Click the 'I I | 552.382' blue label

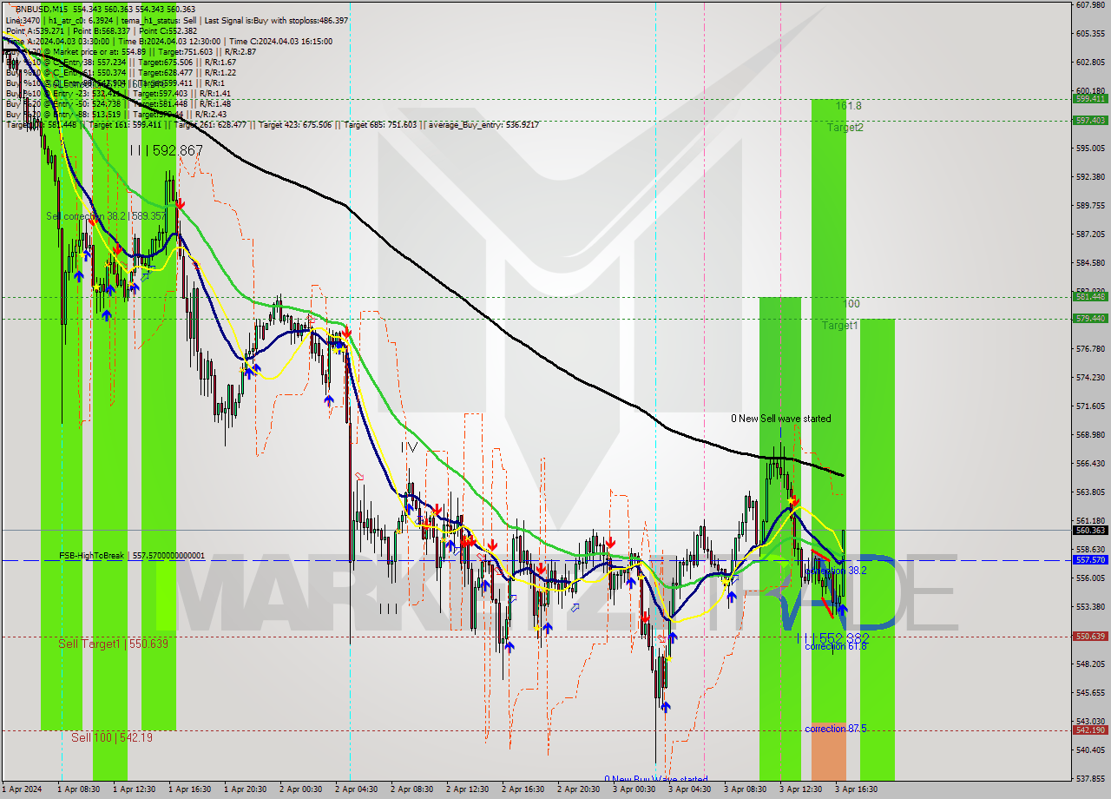coord(833,637)
